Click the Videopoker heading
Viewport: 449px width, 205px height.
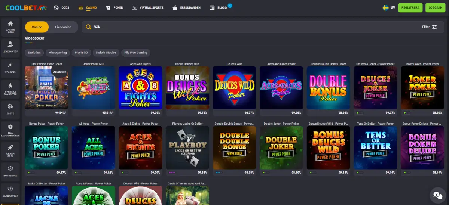[x=34, y=38]
